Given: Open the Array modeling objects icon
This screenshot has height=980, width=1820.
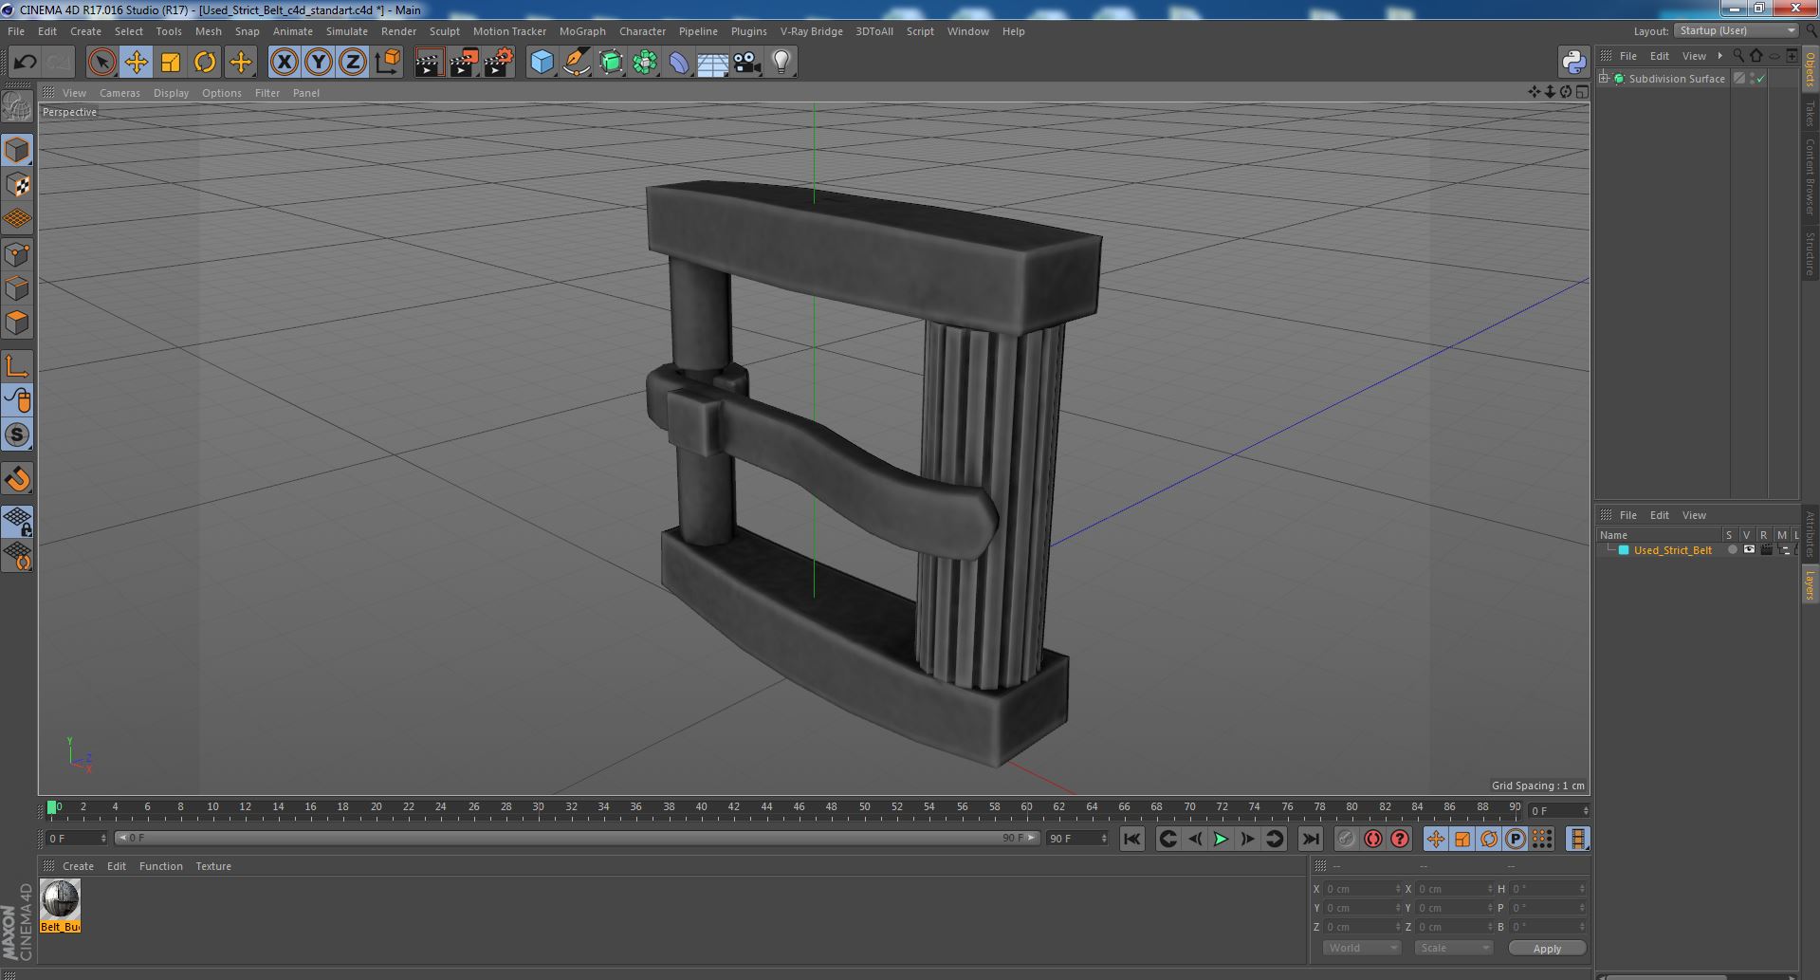Looking at the screenshot, I should pos(645,63).
